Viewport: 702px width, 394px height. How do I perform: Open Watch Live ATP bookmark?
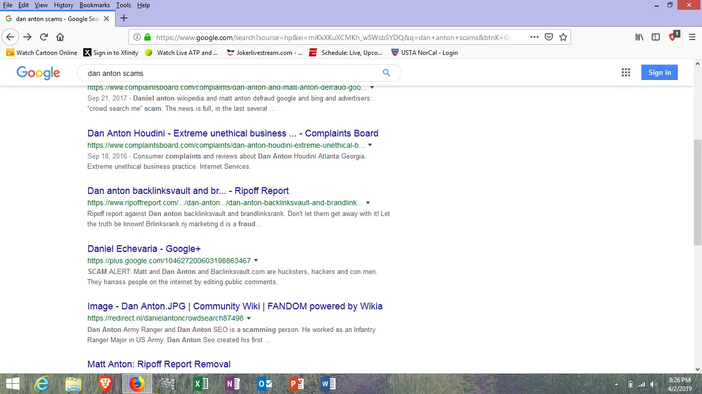(x=181, y=52)
